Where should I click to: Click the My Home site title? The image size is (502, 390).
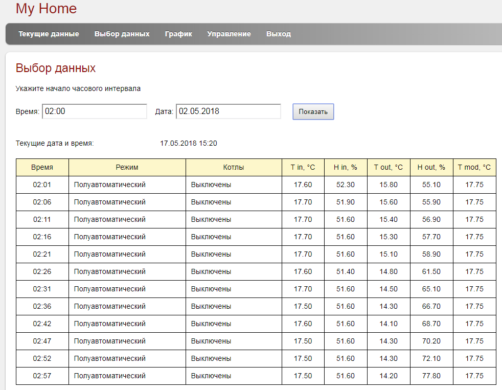[x=46, y=9]
